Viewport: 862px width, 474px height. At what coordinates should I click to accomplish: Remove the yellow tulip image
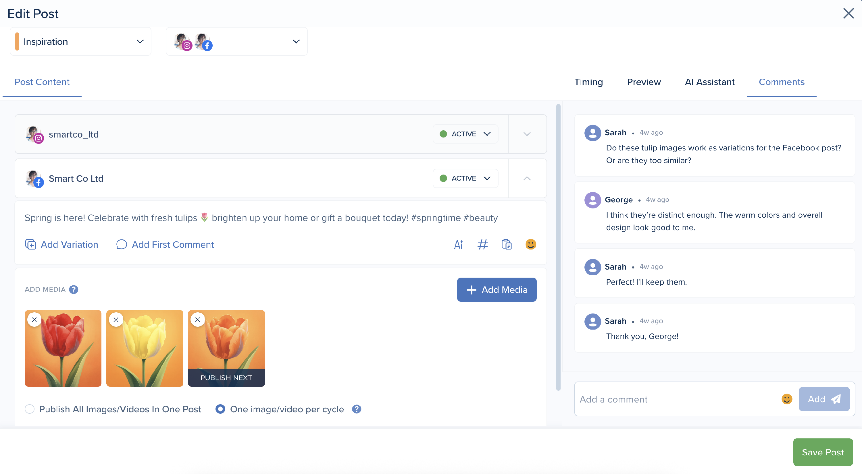tap(116, 320)
